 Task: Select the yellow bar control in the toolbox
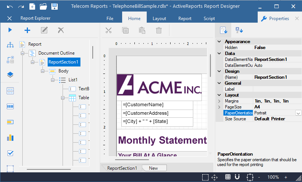tap(10, 122)
